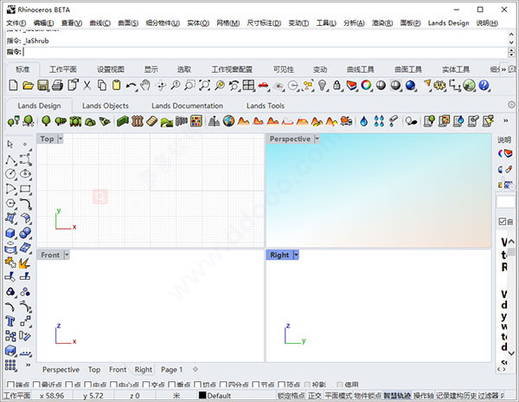Click the padlock Lock icon

click(x=336, y=86)
